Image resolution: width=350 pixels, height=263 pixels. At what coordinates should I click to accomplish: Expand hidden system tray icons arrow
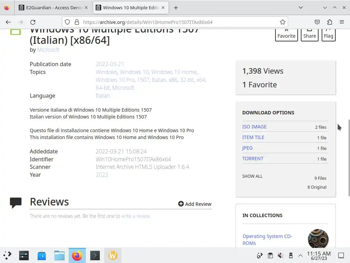pyautogui.click(x=300, y=255)
